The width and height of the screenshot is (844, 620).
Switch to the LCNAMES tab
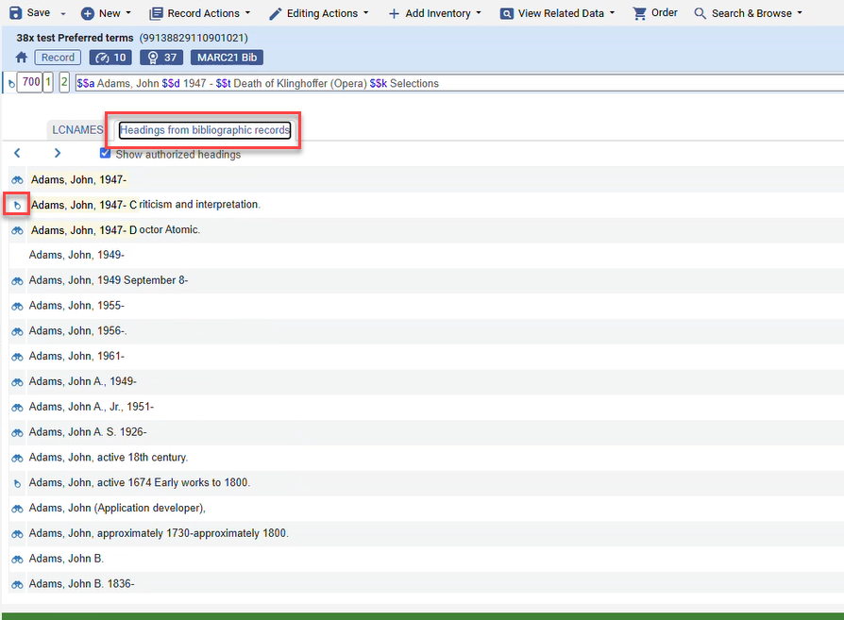pyautogui.click(x=77, y=129)
